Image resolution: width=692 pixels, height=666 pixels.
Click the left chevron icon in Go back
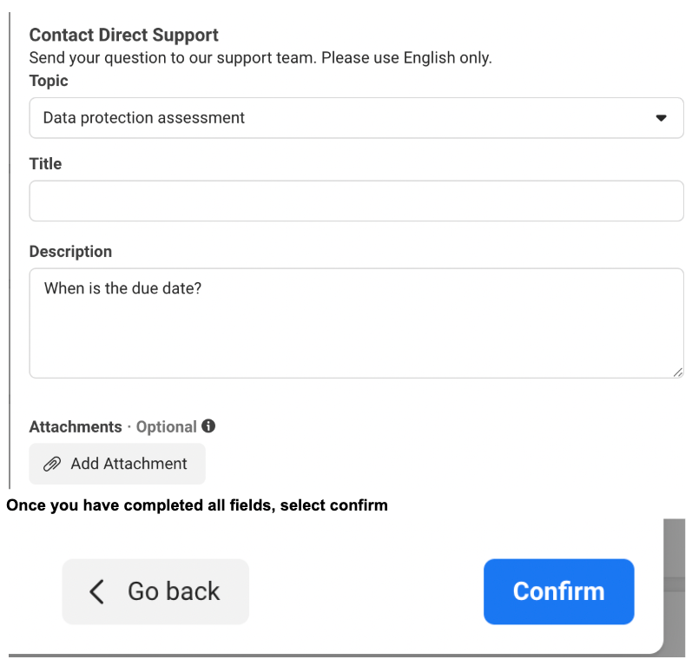tap(96, 591)
